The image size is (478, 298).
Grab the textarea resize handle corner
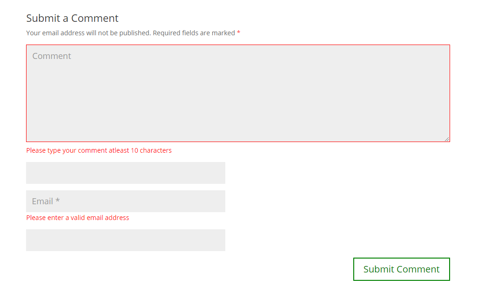point(447,139)
